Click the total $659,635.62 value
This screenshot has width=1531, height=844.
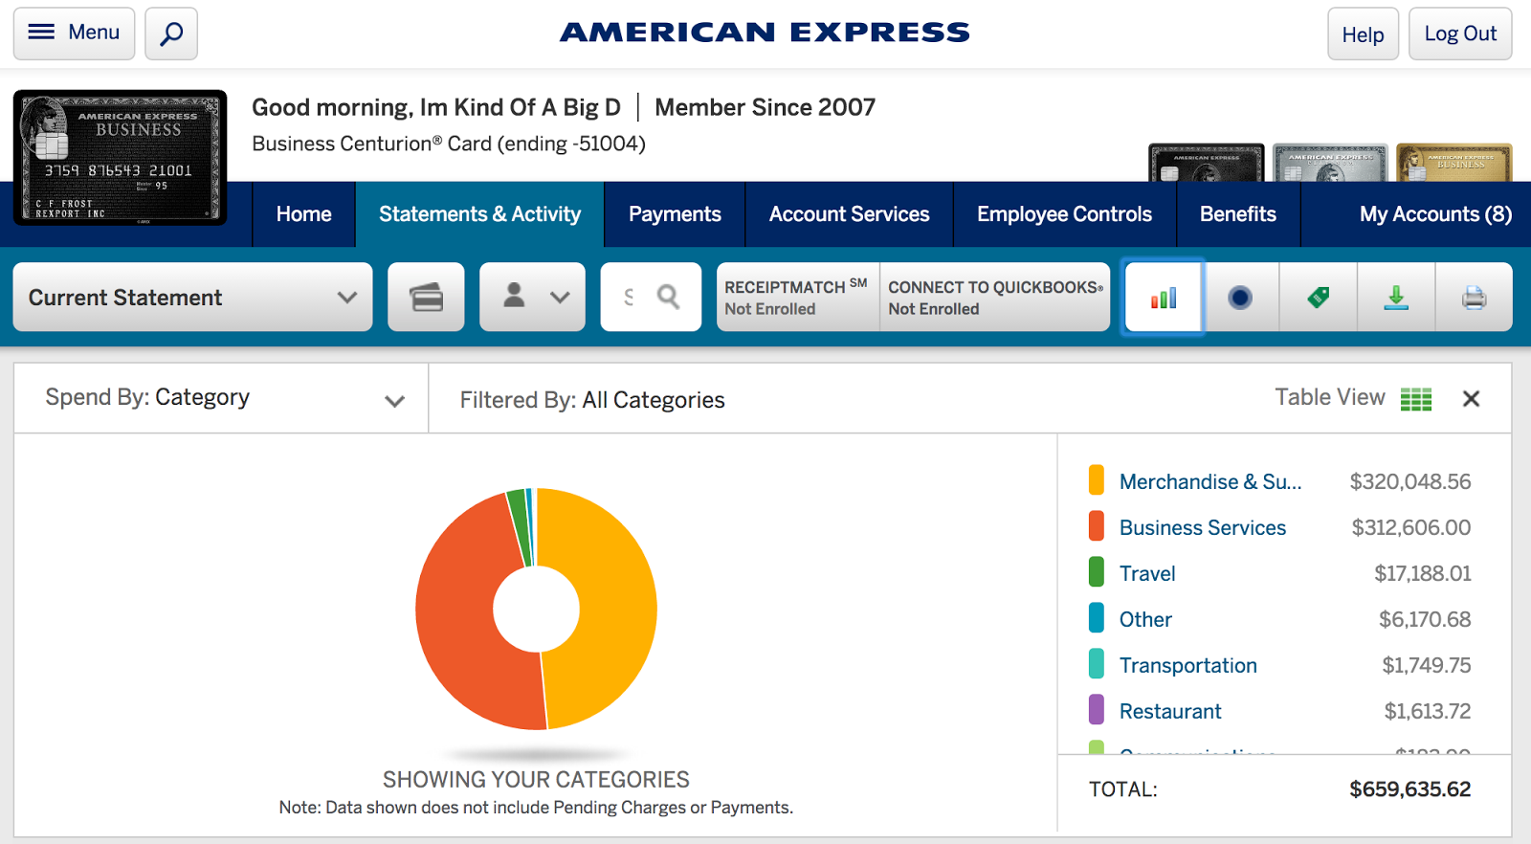tap(1410, 789)
